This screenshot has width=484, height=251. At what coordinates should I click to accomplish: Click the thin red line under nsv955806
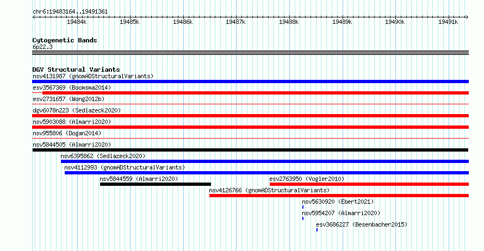tap(250, 139)
